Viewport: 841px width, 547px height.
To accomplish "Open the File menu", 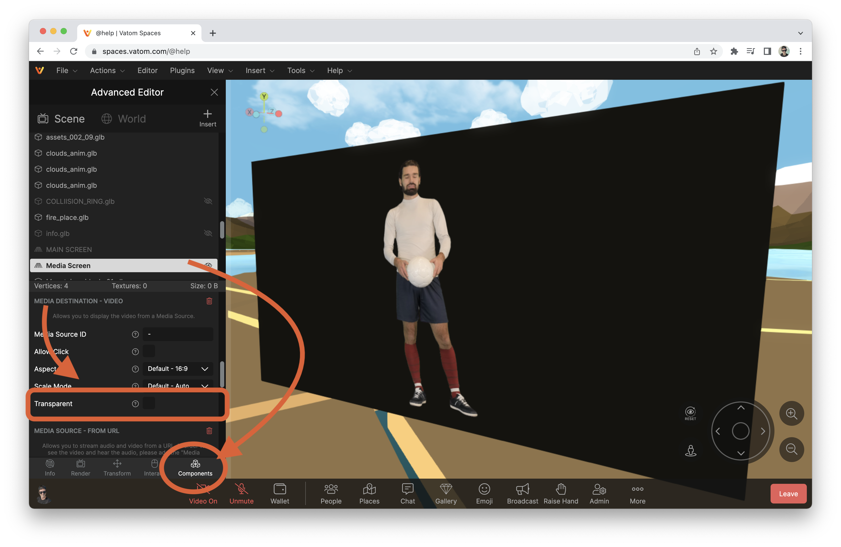I will 67,71.
